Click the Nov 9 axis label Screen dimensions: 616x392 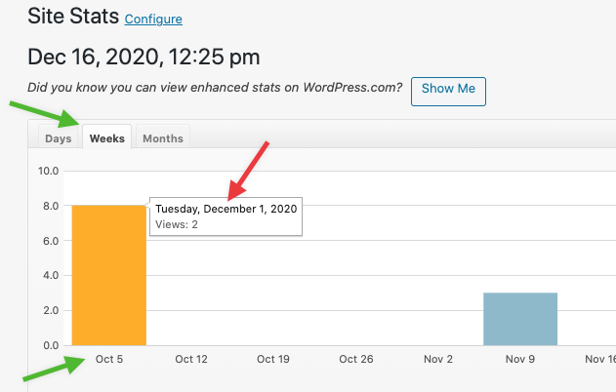pos(520,359)
